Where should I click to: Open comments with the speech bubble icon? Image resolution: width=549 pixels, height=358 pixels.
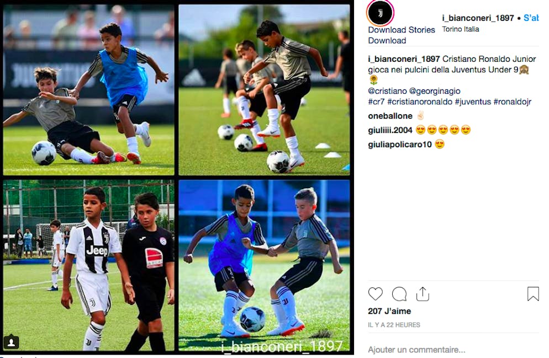pyautogui.click(x=399, y=294)
